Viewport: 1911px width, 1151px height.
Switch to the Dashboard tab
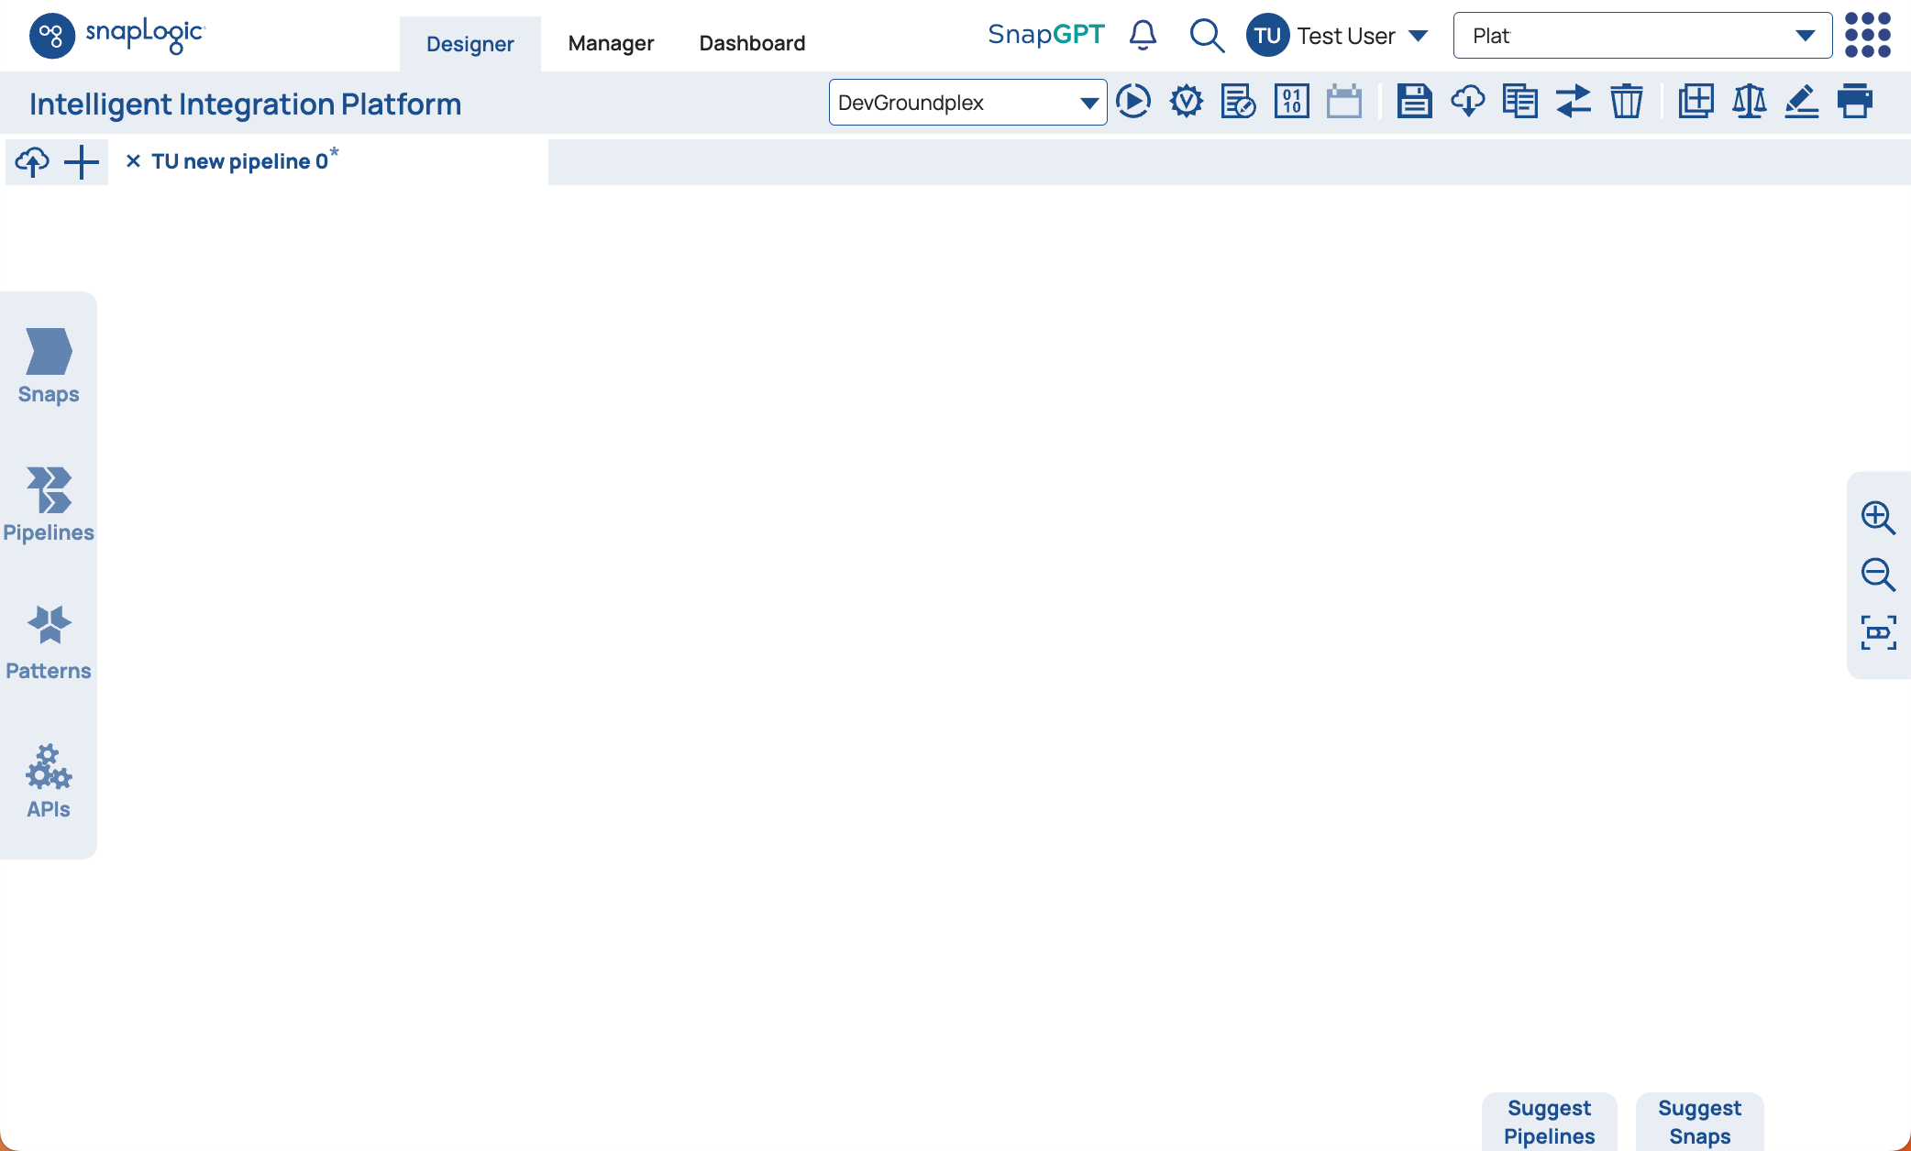[752, 43]
